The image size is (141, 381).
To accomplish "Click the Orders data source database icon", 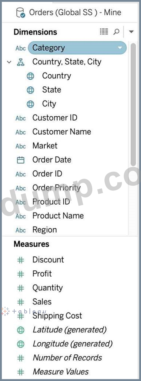I will [x=21, y=13].
